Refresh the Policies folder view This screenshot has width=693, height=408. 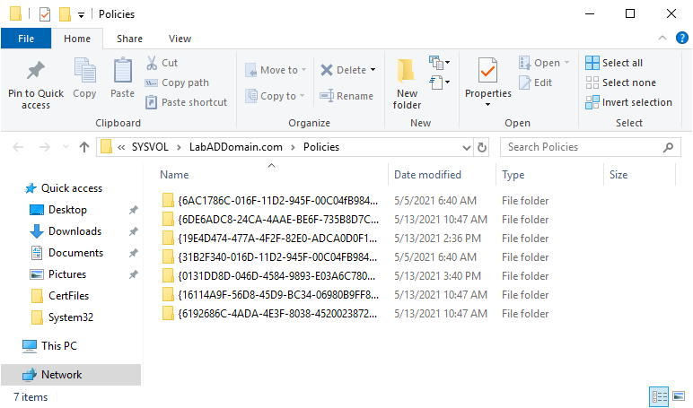(482, 147)
